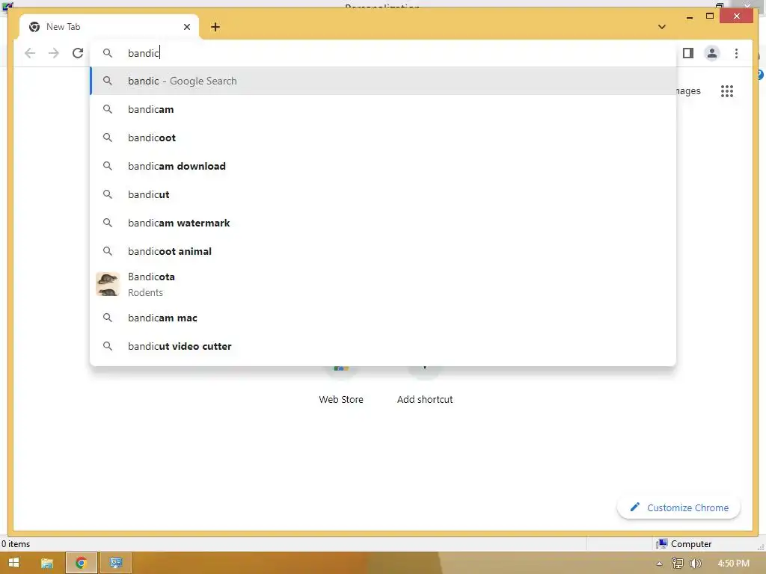This screenshot has height=574, width=766.
Task: Open the profile avatar menu
Action: click(x=712, y=53)
